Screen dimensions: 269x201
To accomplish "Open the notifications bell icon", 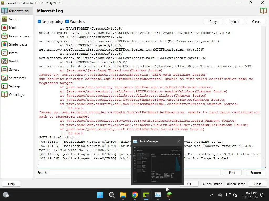I will tap(262, 195).
